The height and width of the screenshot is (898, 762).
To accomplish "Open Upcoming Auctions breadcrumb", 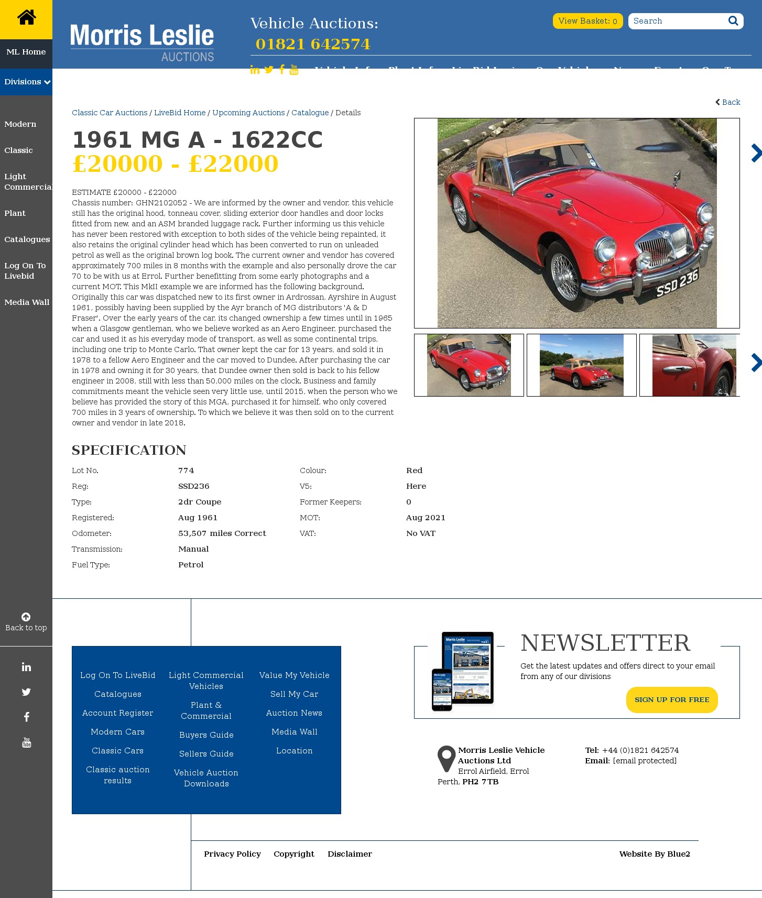I will (x=248, y=113).
